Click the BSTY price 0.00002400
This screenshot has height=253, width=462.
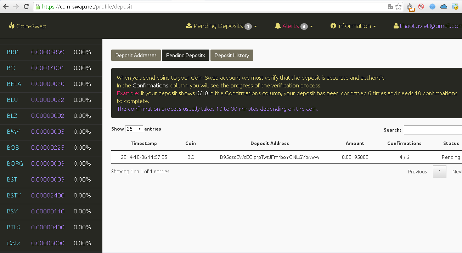[48, 195]
